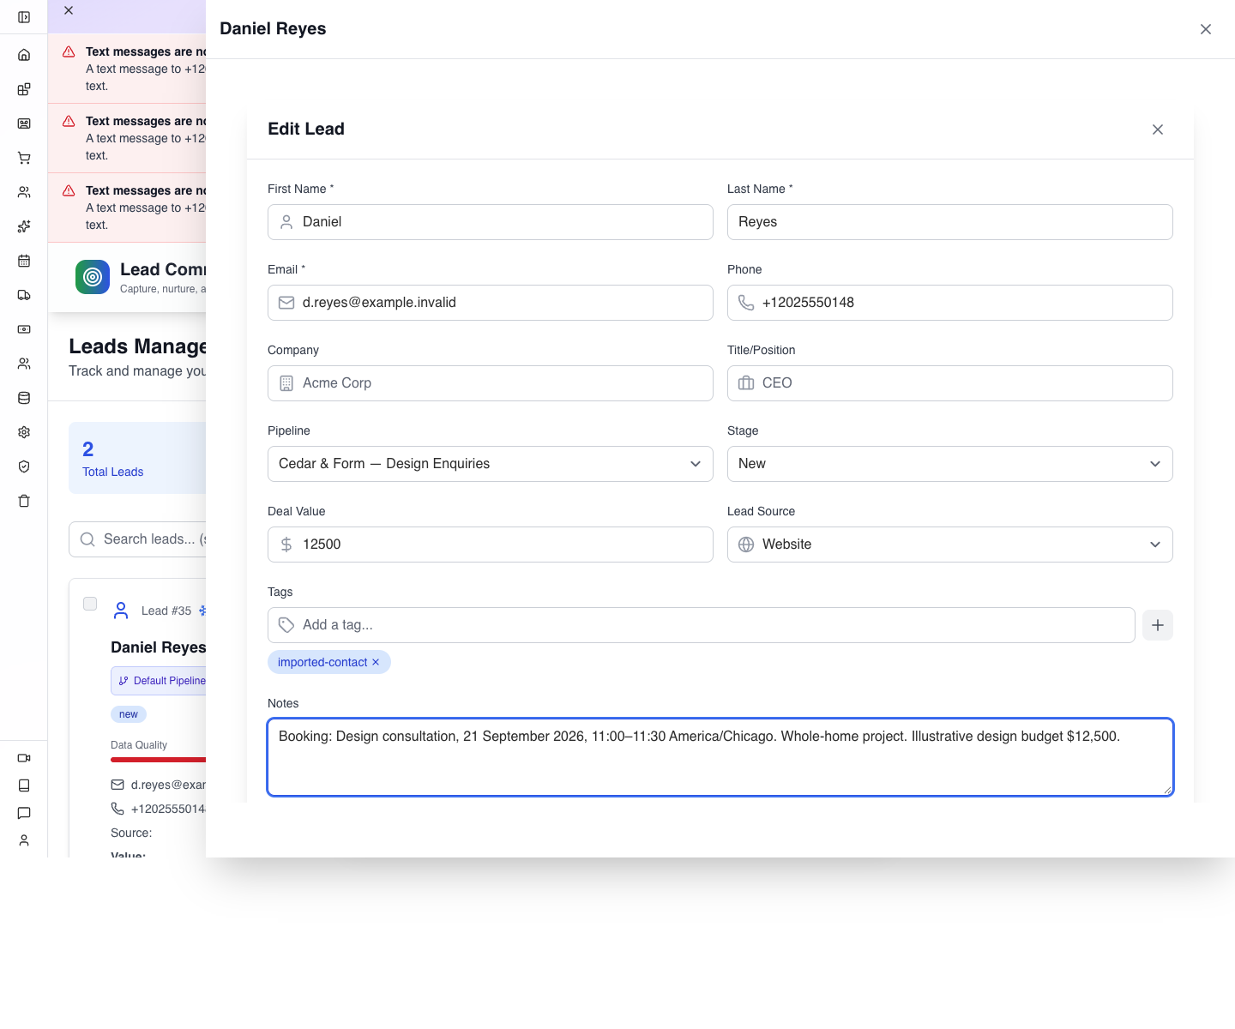The height and width of the screenshot is (1029, 1235).
Task: Click the First Name field
Action: coord(491,222)
